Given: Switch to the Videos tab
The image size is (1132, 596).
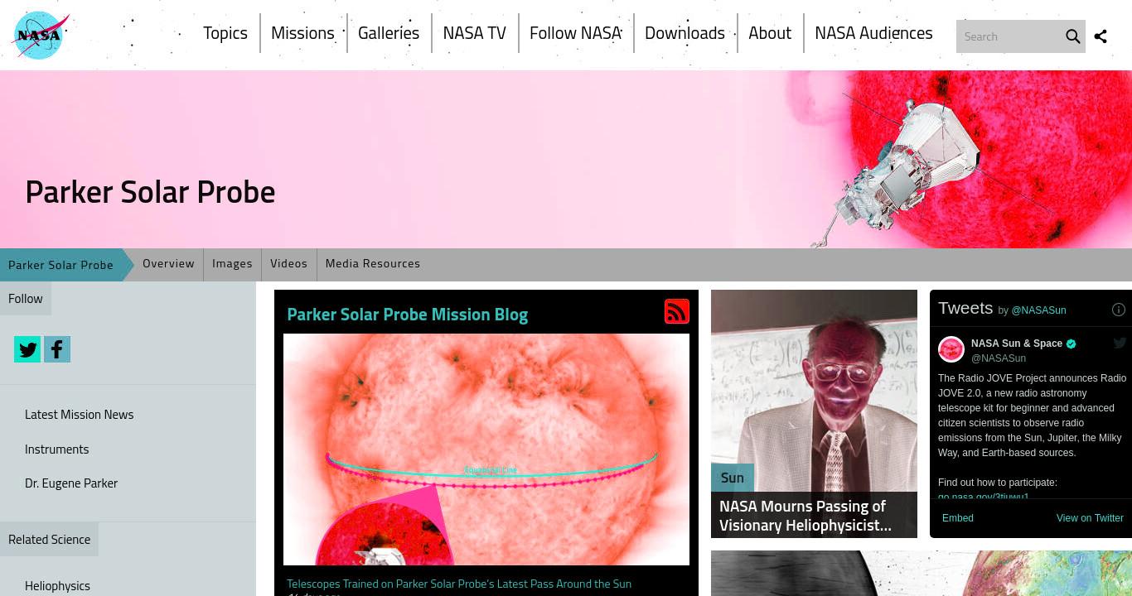Looking at the screenshot, I should click(288, 263).
